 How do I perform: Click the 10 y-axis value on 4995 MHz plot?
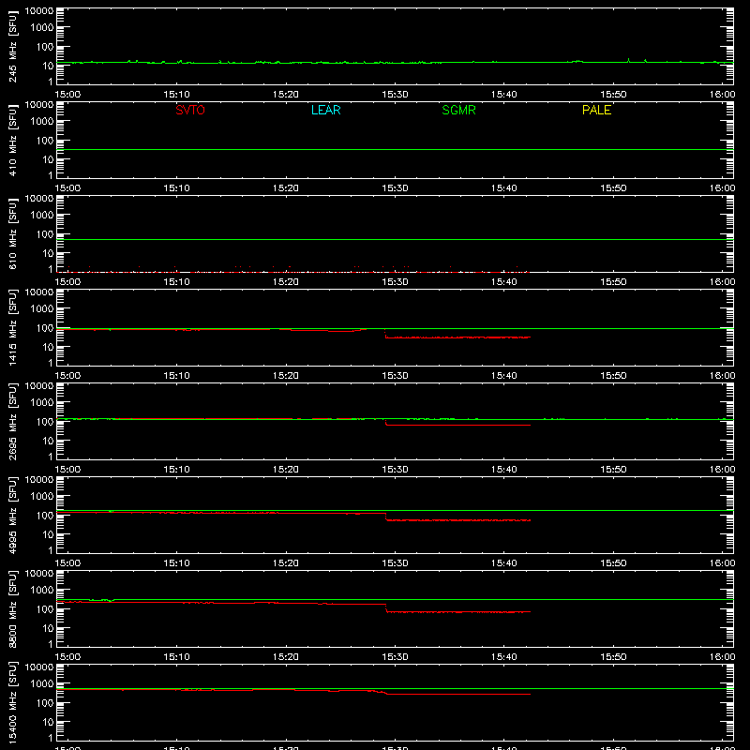(x=49, y=534)
